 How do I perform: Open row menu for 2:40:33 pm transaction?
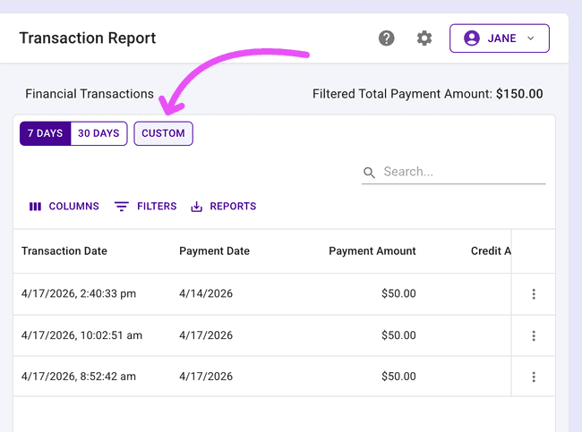point(534,294)
